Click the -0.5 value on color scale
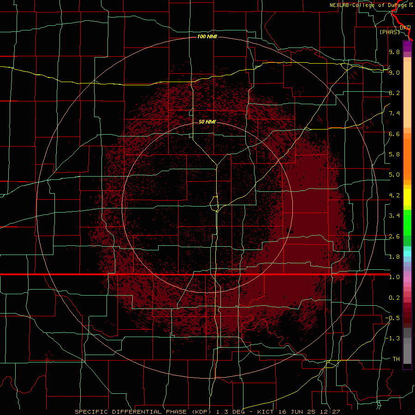The image size is (415, 415). coord(392,318)
